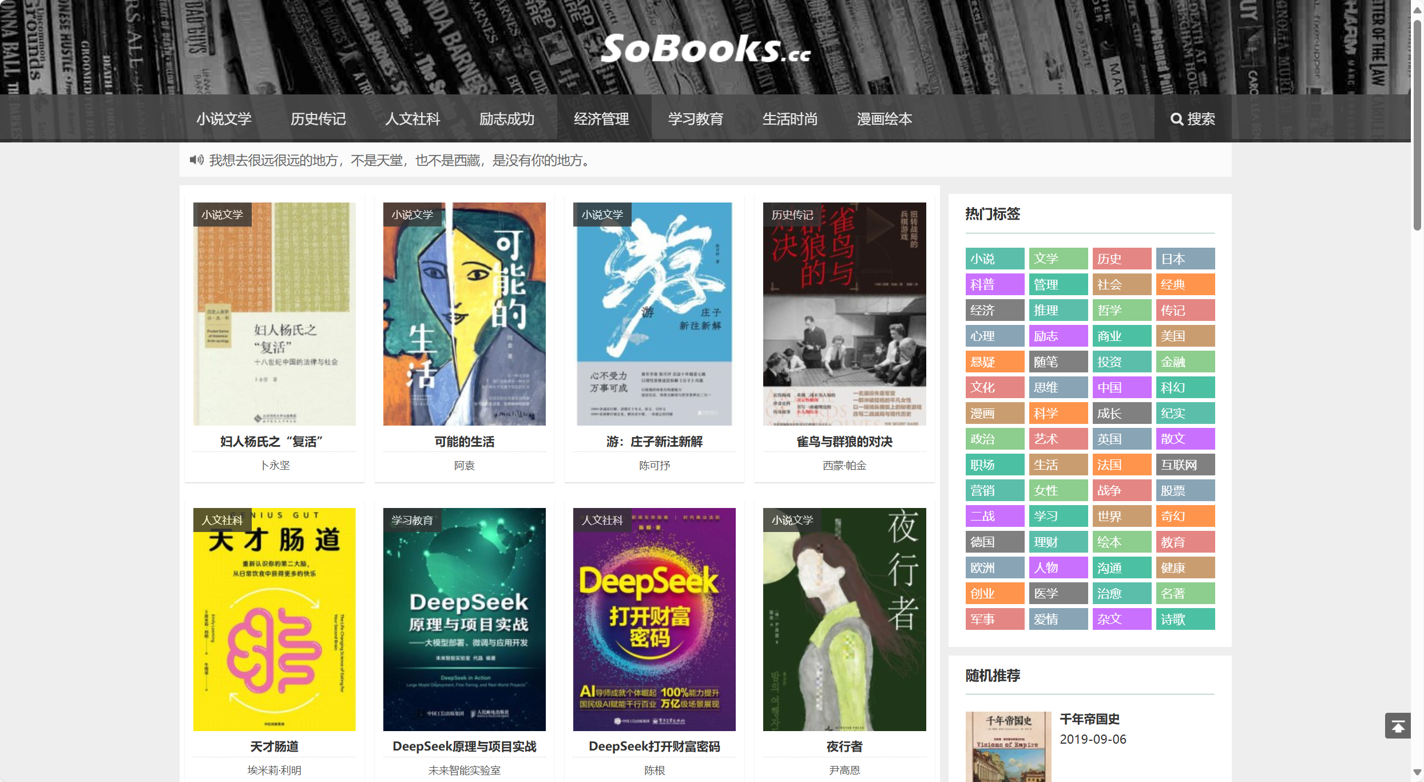Select the 心理 tag
The image size is (1424, 782).
click(995, 336)
